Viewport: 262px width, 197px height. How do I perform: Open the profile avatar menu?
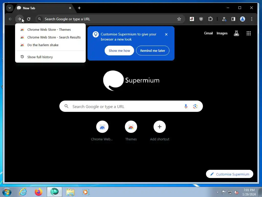243,19
